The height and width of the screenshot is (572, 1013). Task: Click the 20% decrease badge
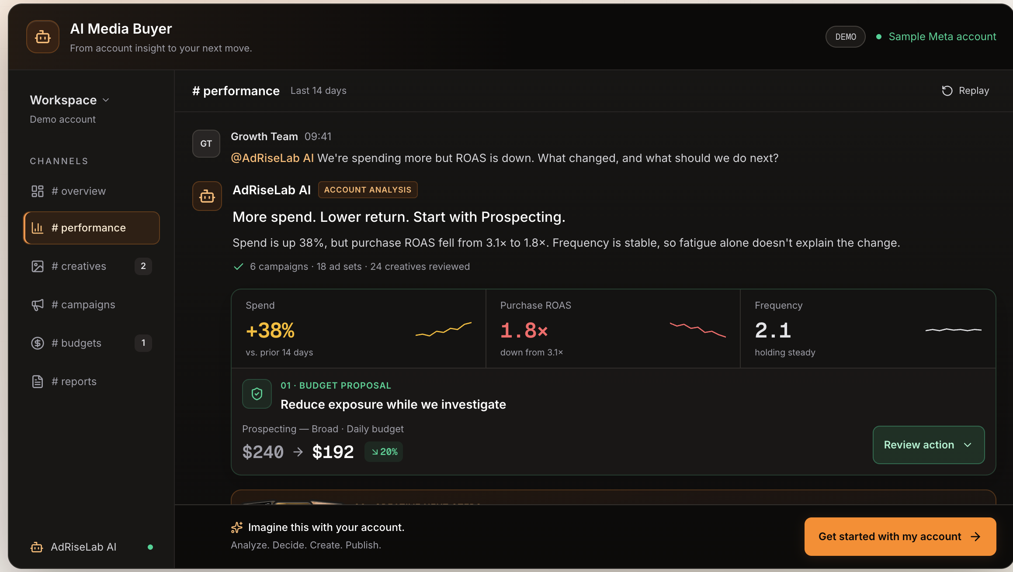384,452
